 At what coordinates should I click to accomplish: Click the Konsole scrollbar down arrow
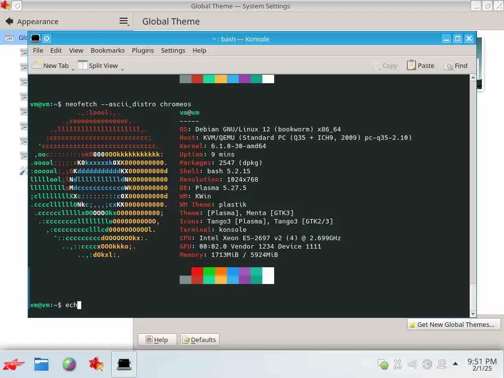click(x=473, y=314)
